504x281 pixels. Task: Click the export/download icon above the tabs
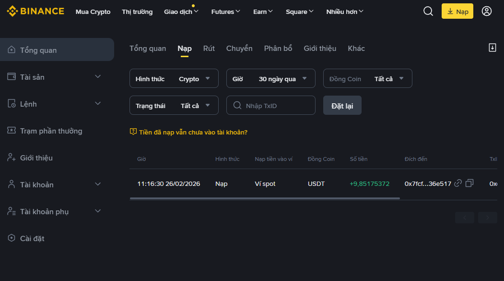coord(492,48)
